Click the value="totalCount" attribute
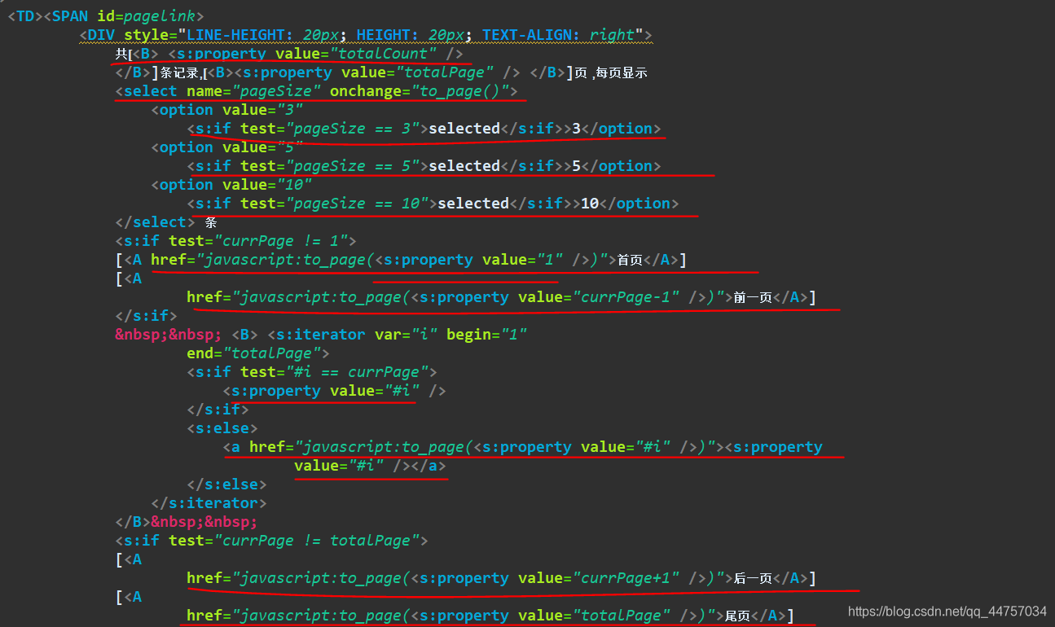1055x627 pixels. [357, 54]
